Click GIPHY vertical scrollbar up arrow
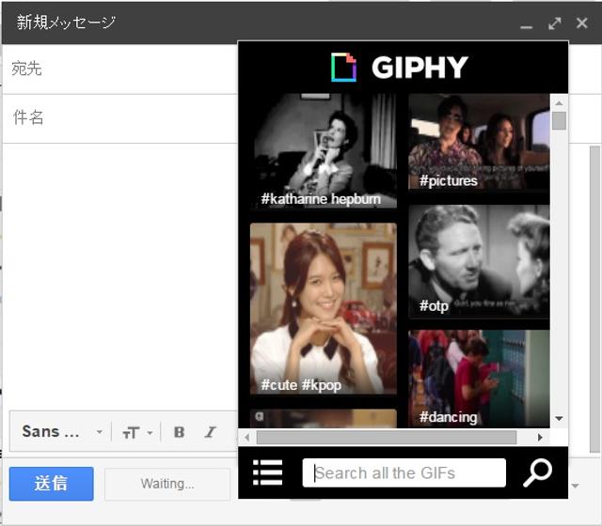602x526 pixels. 559,103
